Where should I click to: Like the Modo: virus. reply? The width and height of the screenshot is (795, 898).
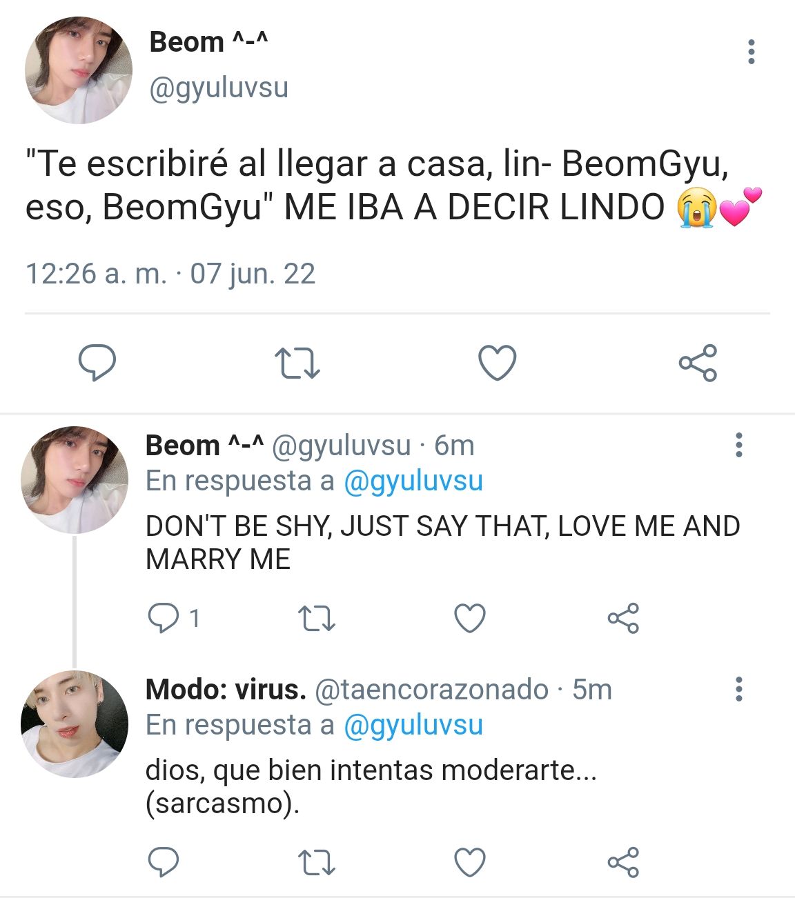(x=470, y=862)
